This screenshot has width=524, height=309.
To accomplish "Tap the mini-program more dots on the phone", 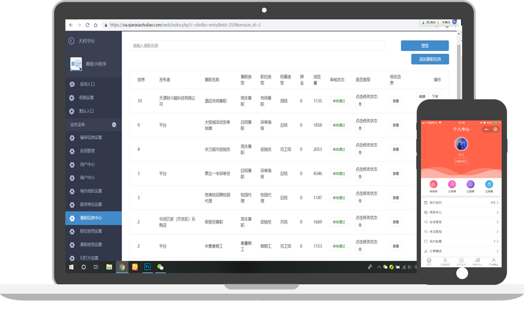I will pyautogui.click(x=486, y=129).
